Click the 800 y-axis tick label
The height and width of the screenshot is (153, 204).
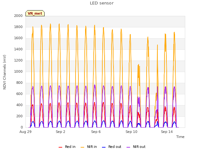pos(19,83)
